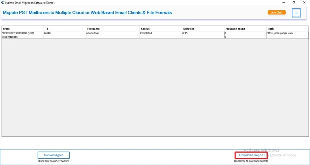Click the GMAIL destination cell

coord(65,33)
